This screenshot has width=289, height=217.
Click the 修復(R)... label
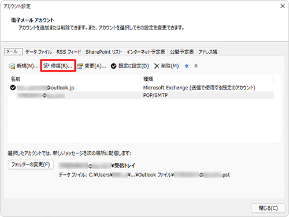click(62, 66)
